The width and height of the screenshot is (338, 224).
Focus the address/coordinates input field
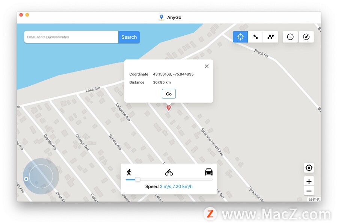coord(71,37)
